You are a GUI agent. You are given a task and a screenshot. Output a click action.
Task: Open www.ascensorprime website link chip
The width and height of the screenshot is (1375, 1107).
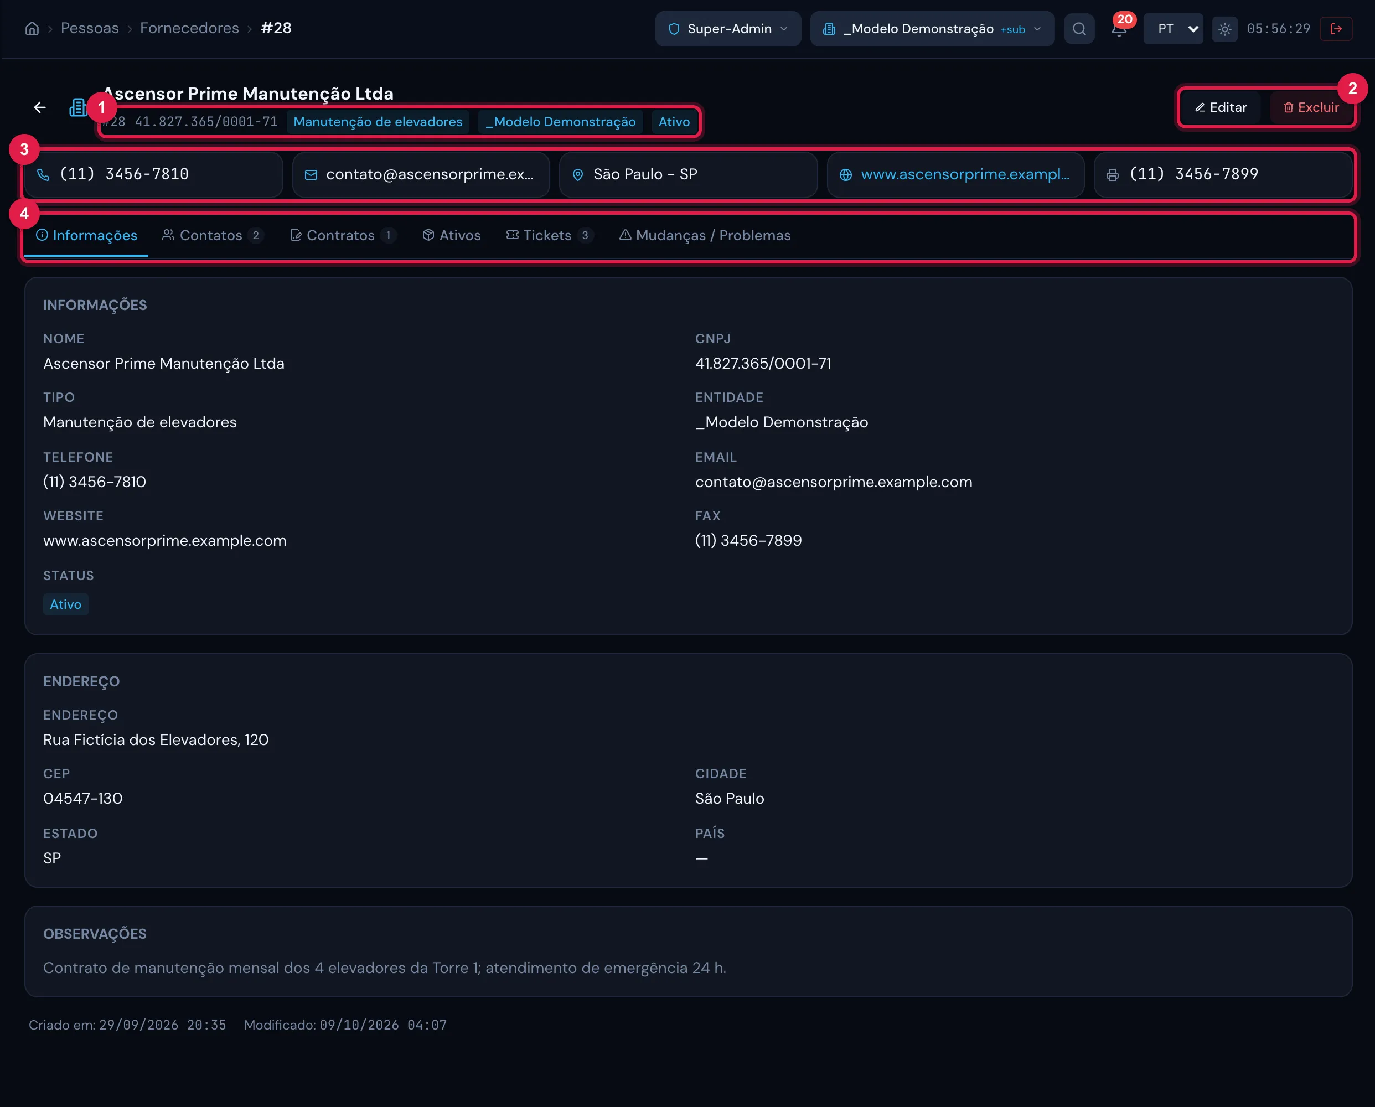[955, 174]
